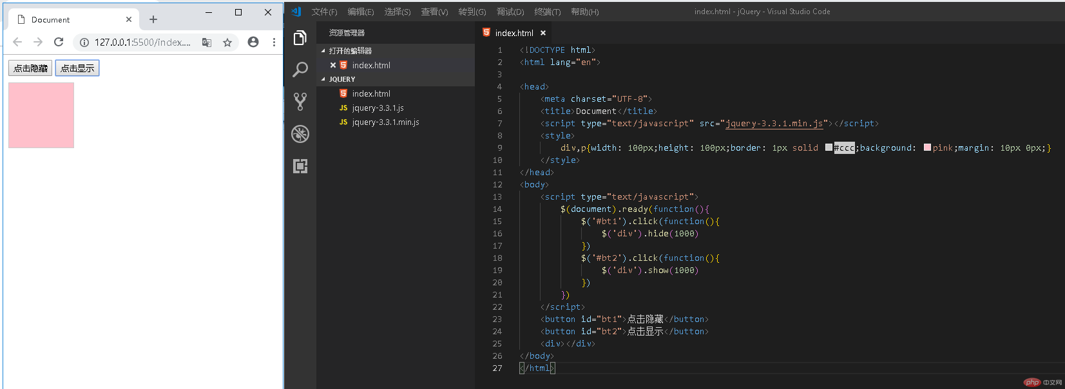
Task: Click the 点击显示 button in browser
Action: click(77, 68)
